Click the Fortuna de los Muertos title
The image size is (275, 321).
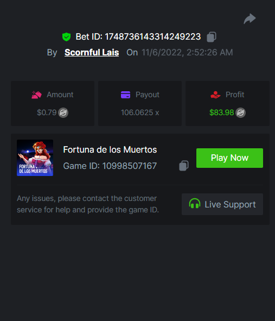(110, 150)
